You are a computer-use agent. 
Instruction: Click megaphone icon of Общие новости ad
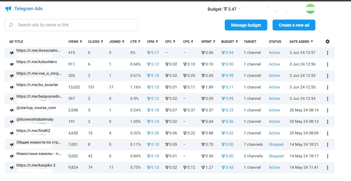click(12, 145)
